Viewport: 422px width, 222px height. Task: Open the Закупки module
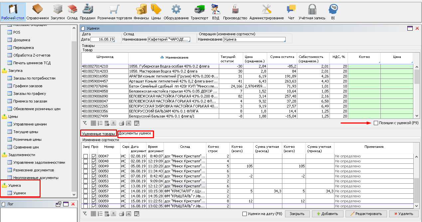[58, 9]
